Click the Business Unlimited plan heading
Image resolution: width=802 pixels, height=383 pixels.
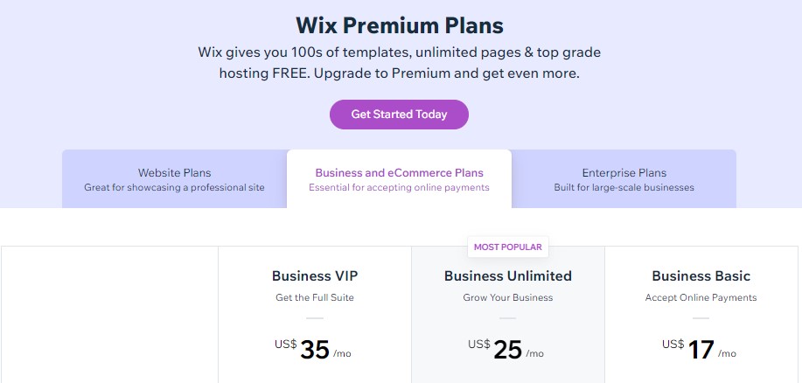click(508, 276)
